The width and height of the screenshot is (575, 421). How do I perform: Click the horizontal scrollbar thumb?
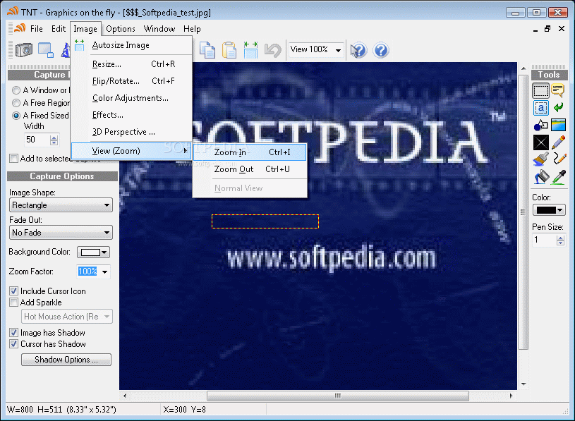338,396
